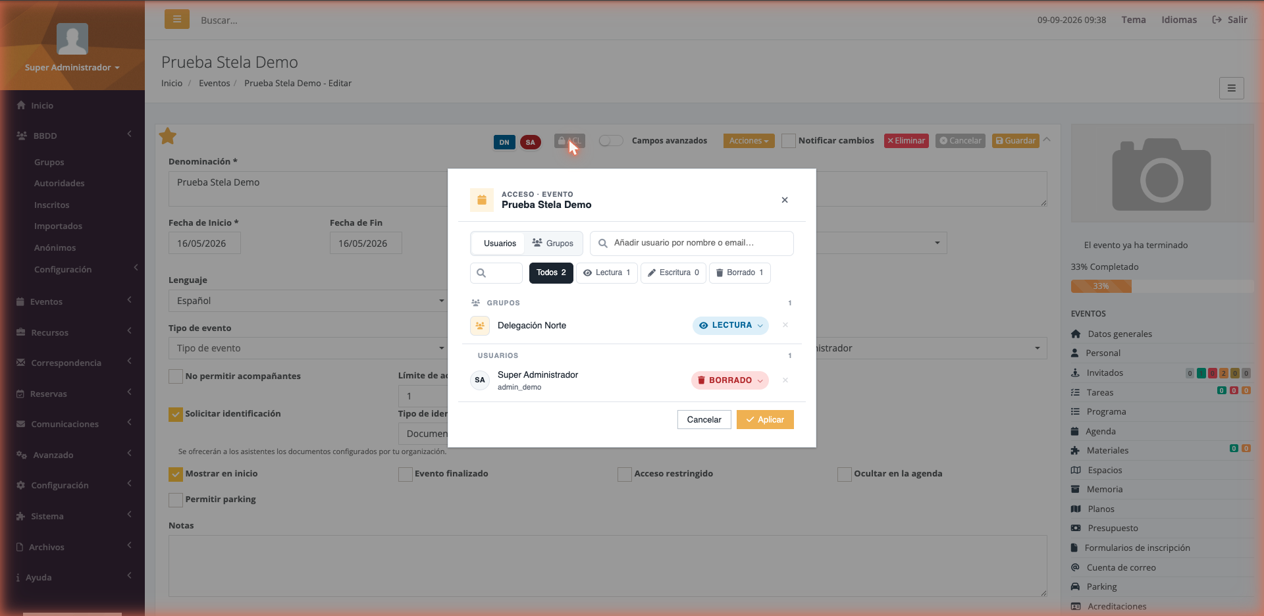Uncheck Mostrar en inicio
The width and height of the screenshot is (1264, 616).
click(176, 475)
